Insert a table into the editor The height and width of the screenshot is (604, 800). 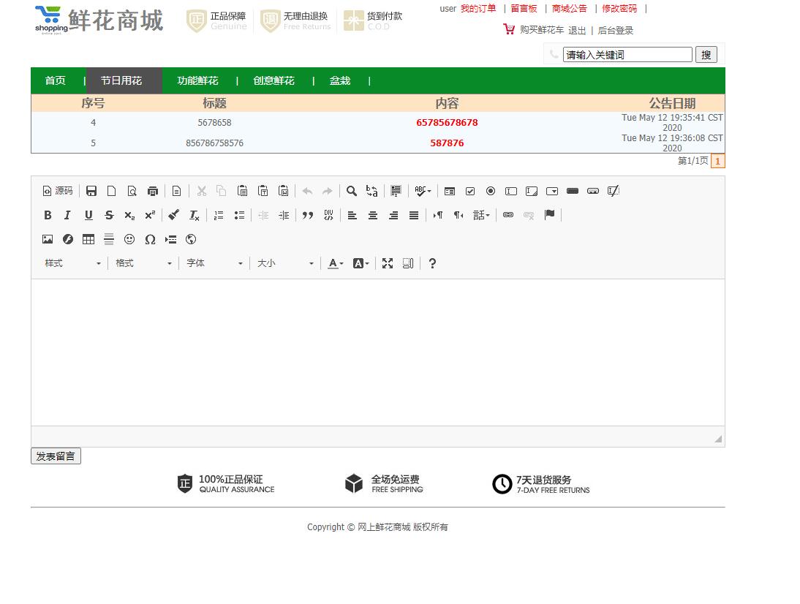click(x=88, y=239)
